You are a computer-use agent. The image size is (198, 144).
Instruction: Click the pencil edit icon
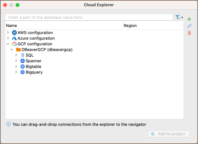(x=189, y=26)
